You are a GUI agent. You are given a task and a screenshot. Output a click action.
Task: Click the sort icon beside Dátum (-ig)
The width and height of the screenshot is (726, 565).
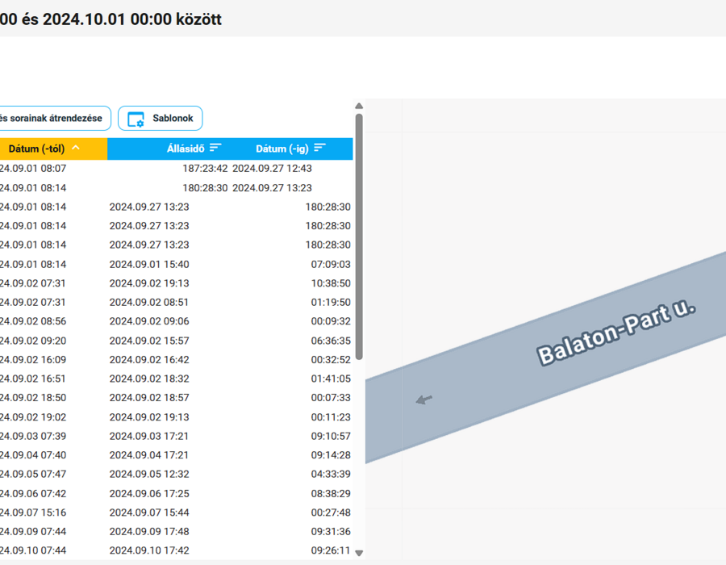pos(320,148)
